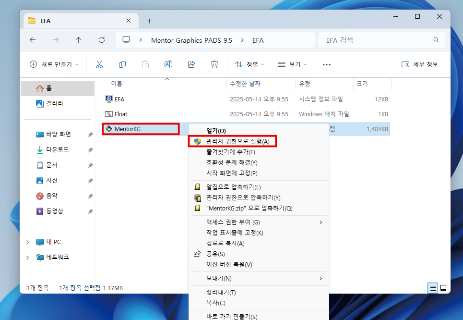
Task: Click chevron before Mentor Graphics PADS 9.5
Action: pyautogui.click(x=141, y=40)
